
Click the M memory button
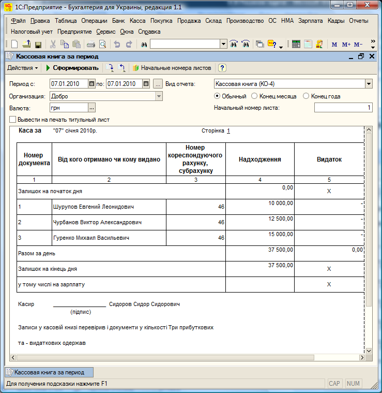point(334,45)
